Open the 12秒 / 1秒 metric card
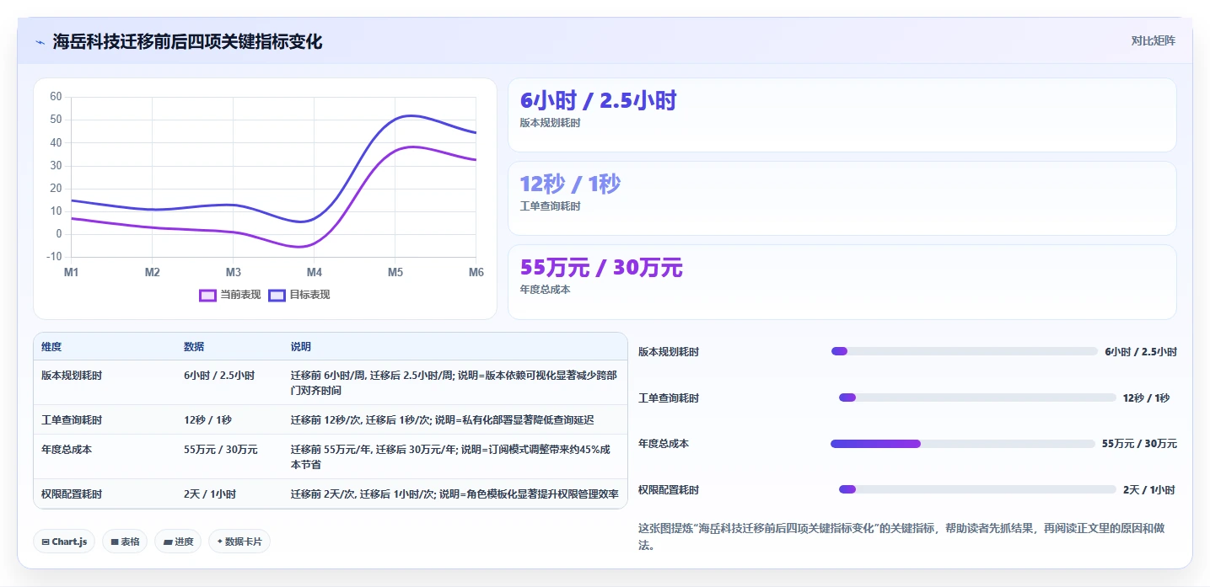1210x587 pixels. [842, 198]
